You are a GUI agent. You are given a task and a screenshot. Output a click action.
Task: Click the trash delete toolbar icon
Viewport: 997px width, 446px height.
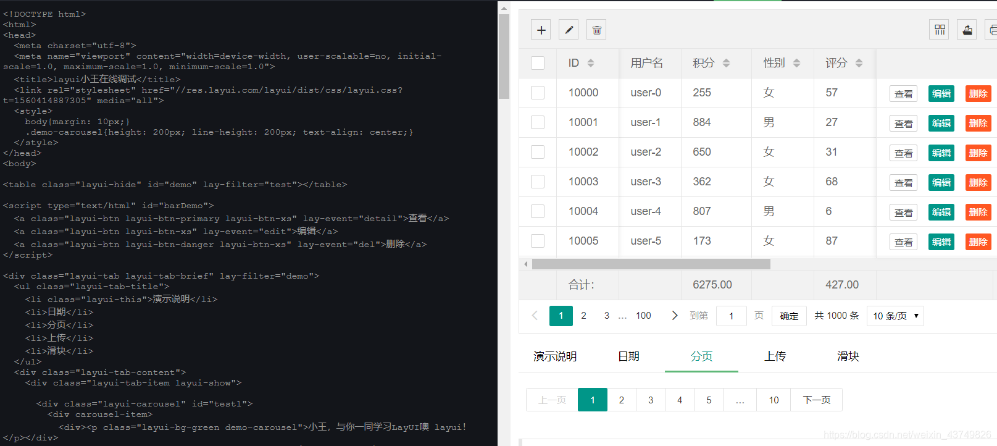click(x=596, y=30)
